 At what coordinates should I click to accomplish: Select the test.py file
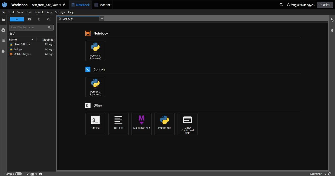click(x=31, y=49)
